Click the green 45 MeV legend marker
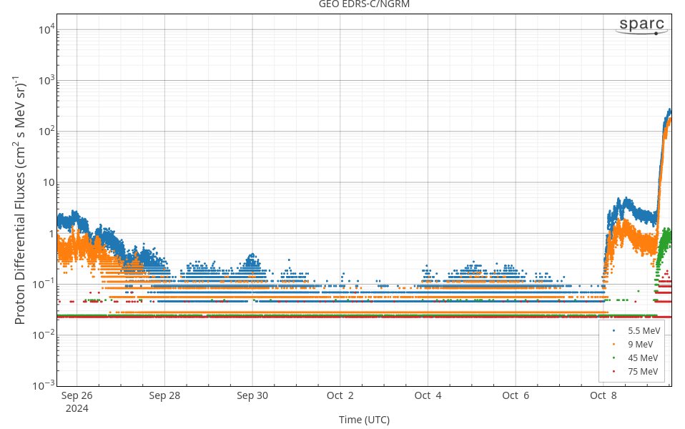 pos(613,357)
